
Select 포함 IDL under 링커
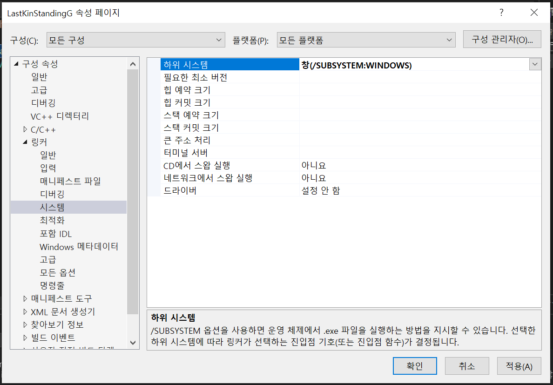point(56,233)
